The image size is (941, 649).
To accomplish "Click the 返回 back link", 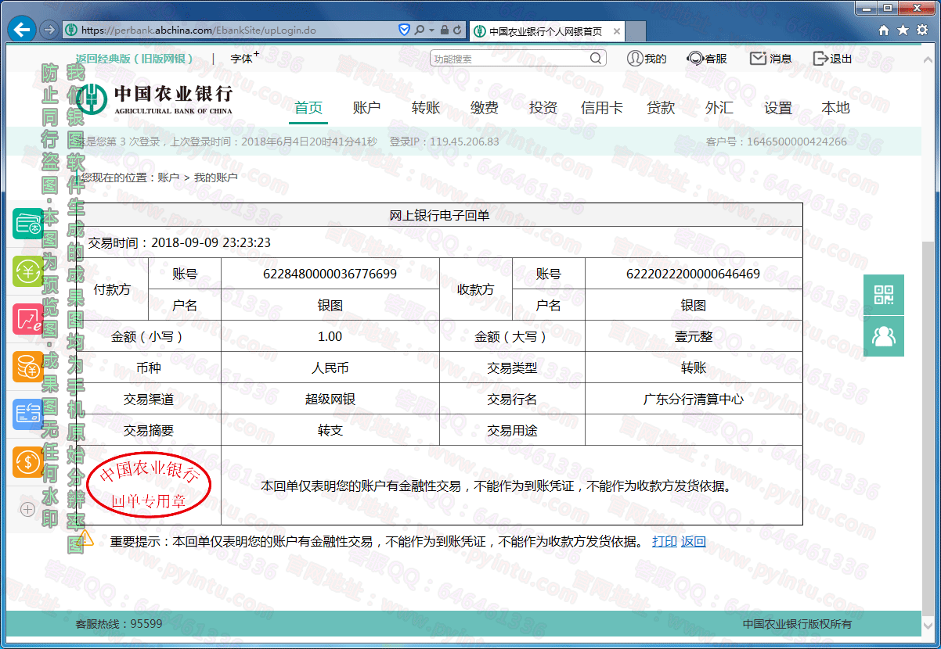I will pos(693,541).
